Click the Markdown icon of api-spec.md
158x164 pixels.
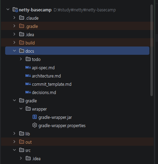tap(28, 68)
